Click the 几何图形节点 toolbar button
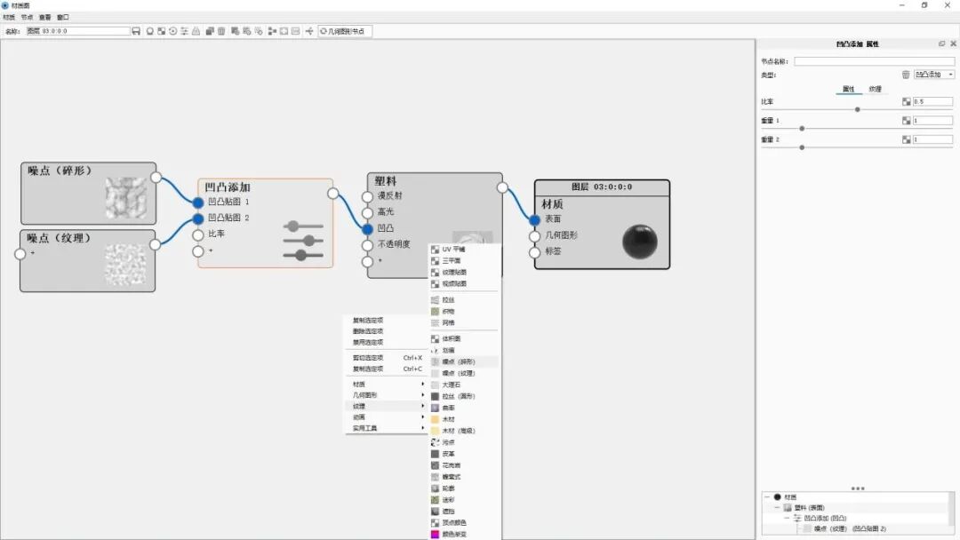960x540 pixels. [347, 30]
